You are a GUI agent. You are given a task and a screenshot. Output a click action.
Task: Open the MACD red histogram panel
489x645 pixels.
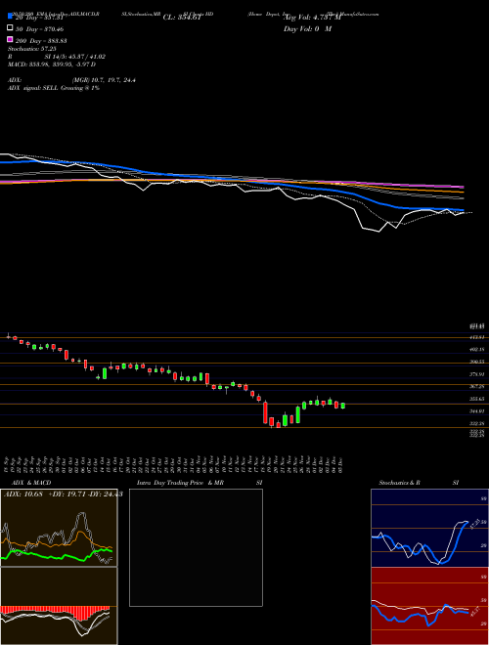[x=59, y=606]
